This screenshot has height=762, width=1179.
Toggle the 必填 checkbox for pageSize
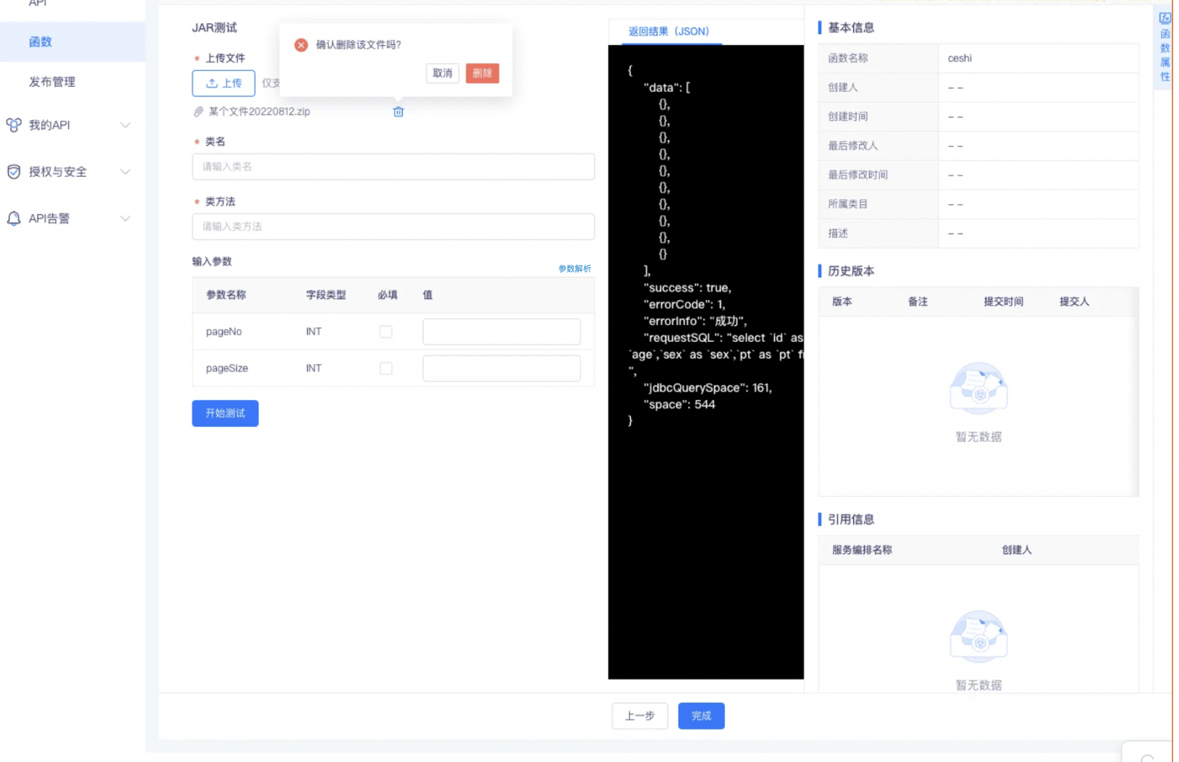386,369
